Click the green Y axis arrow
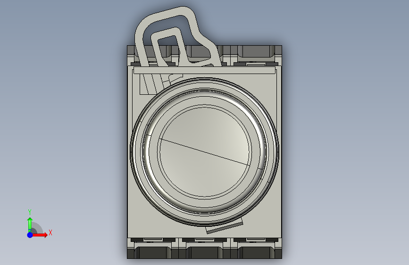The width and height of the screenshot is (409, 265). (30, 225)
